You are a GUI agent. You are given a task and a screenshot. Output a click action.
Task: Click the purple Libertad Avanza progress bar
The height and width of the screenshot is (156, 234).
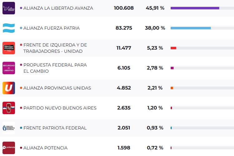[x=195, y=8]
